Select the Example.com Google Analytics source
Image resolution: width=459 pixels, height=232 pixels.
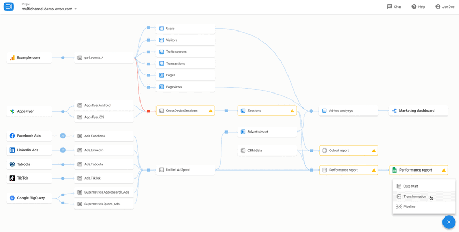[29, 58]
